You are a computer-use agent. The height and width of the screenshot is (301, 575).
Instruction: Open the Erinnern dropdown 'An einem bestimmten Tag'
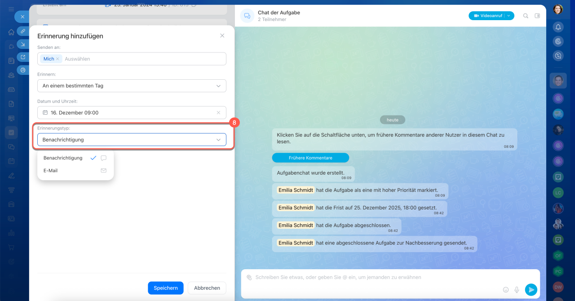132,86
